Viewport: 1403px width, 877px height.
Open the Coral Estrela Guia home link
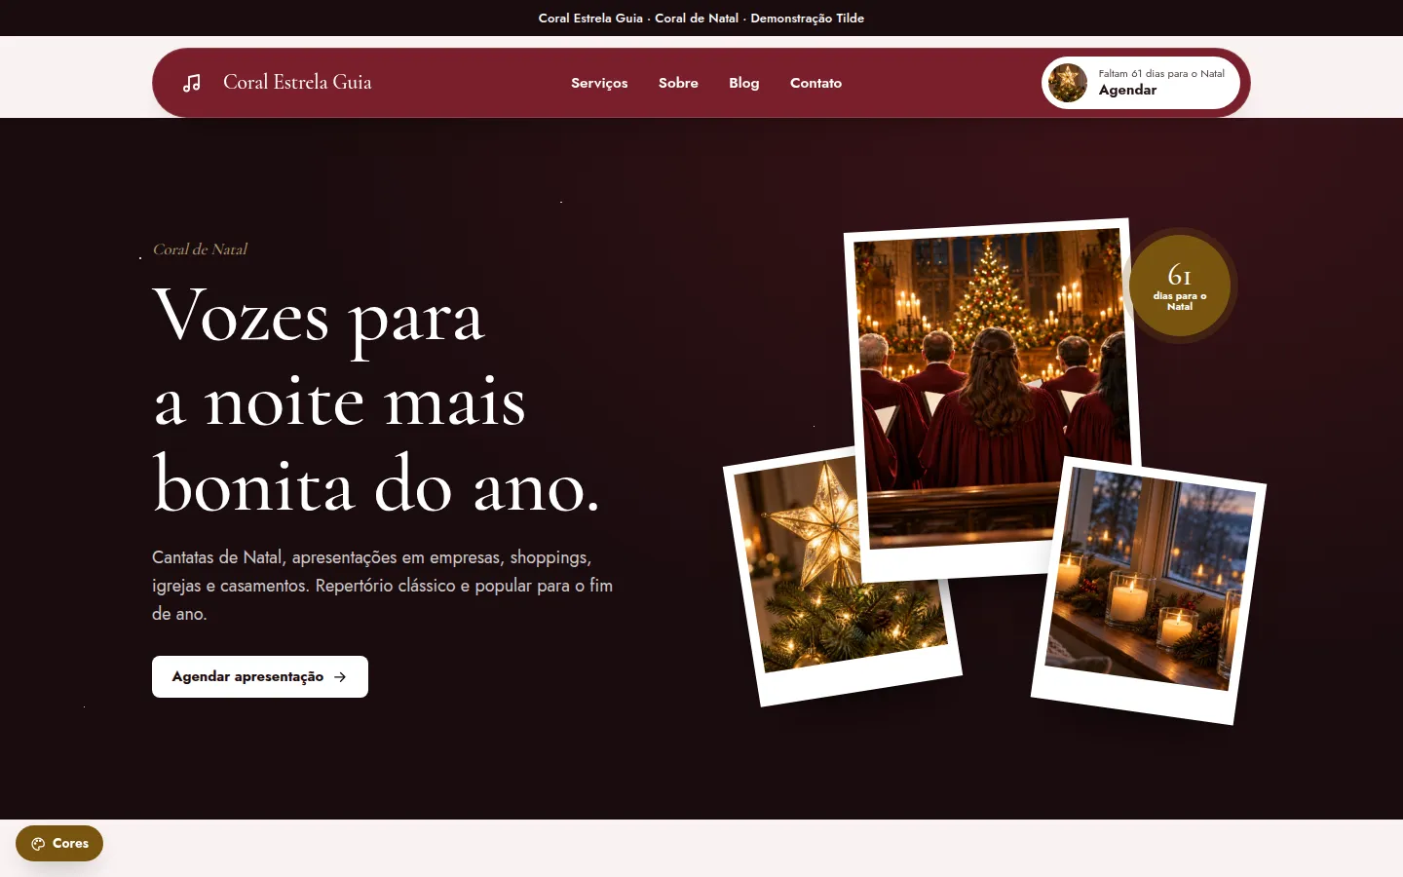[277, 83]
